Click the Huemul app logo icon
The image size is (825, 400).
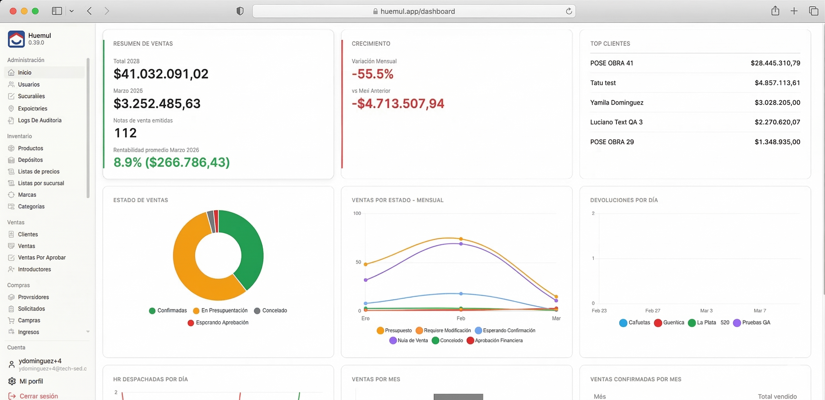(16, 39)
